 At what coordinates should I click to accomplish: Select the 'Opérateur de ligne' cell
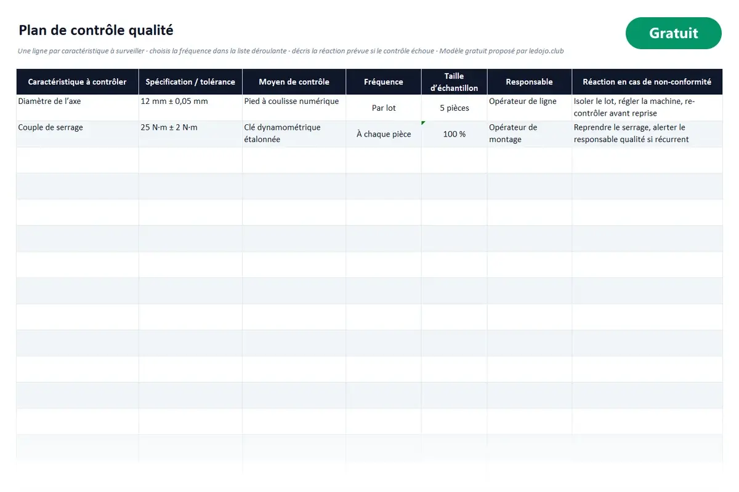[x=530, y=108]
